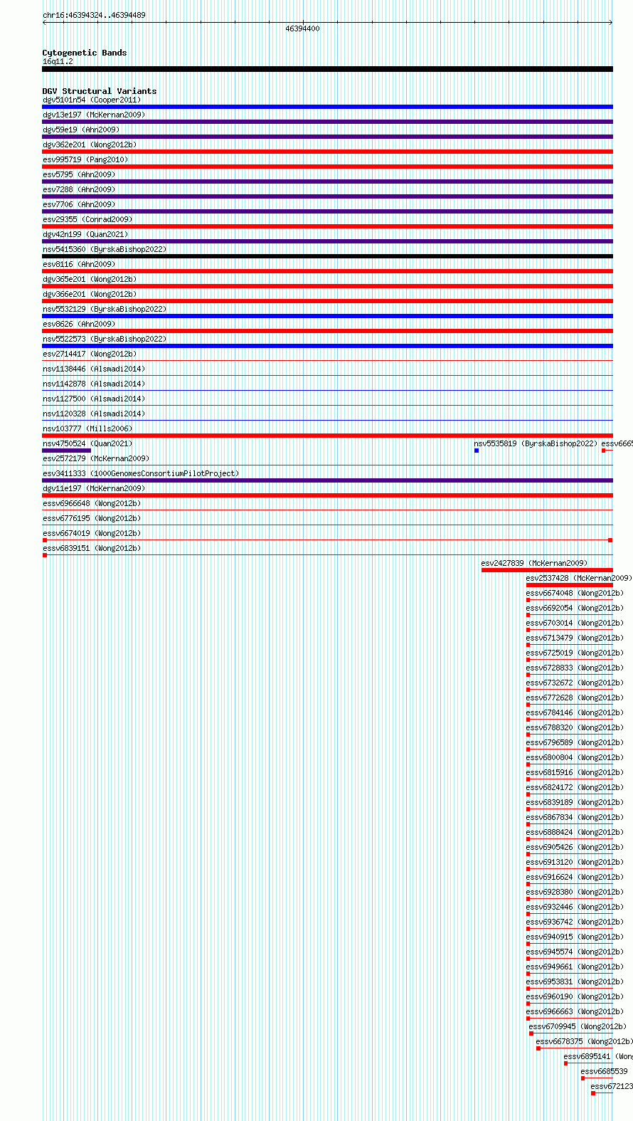Select essv6674048 (Wong2012b) label
The width and height of the screenshot is (633, 1121).
coord(575,593)
